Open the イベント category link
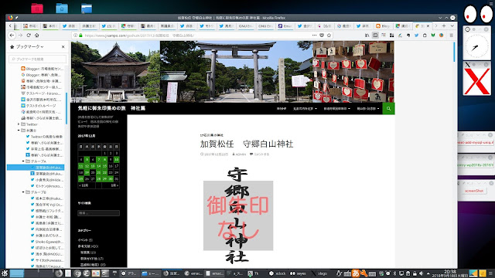 (x=83, y=240)
